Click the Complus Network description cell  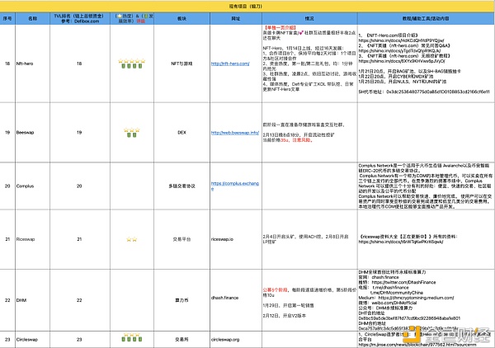point(426,186)
